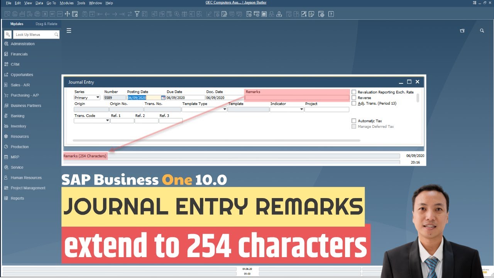
Task: Open the Trans. Code dropdown
Action: (x=91, y=120)
